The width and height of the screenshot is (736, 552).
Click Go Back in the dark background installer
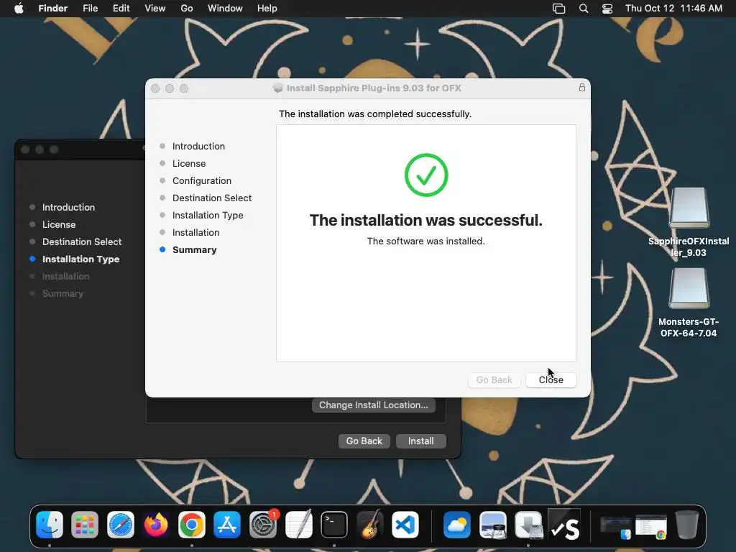point(364,441)
